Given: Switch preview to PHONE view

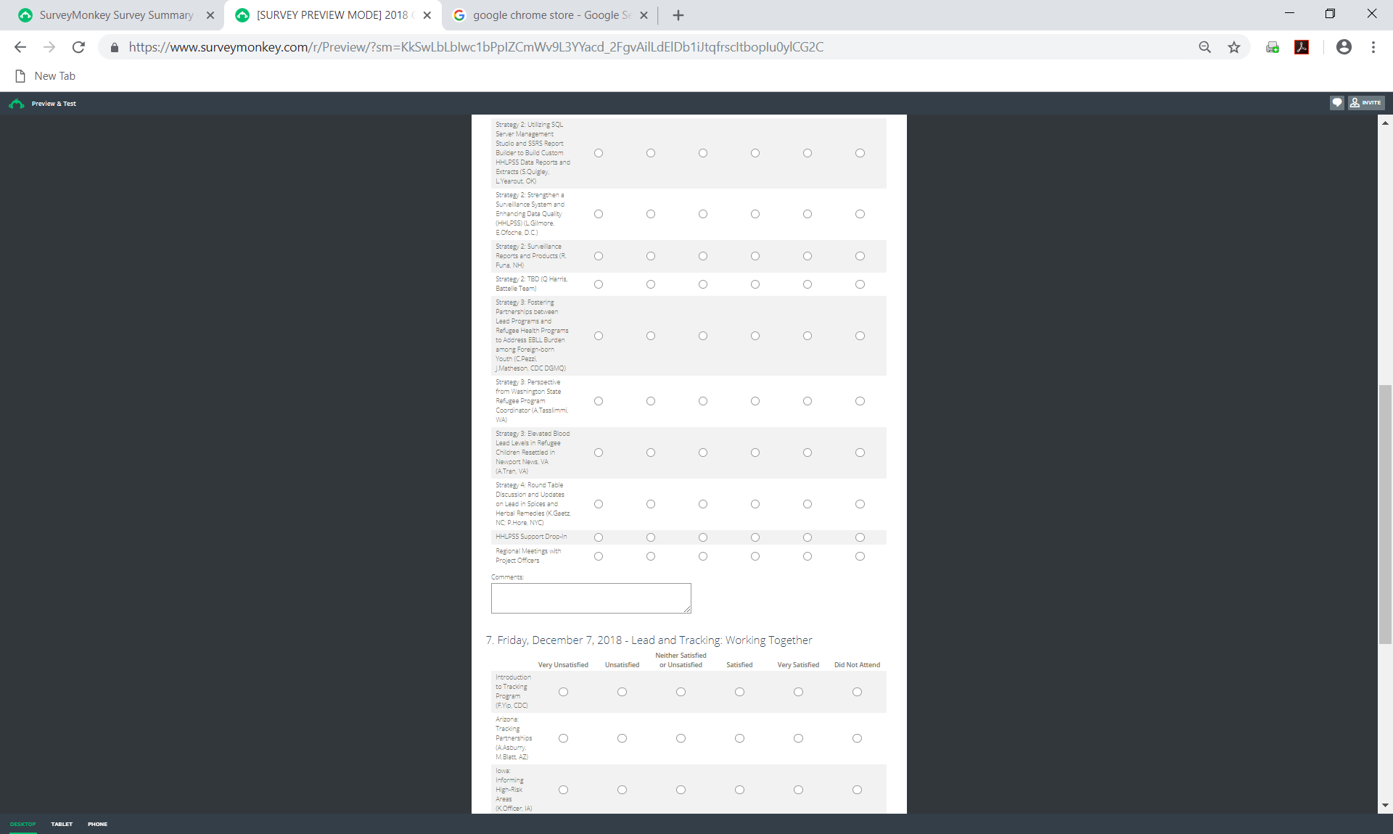Looking at the screenshot, I should tap(97, 824).
